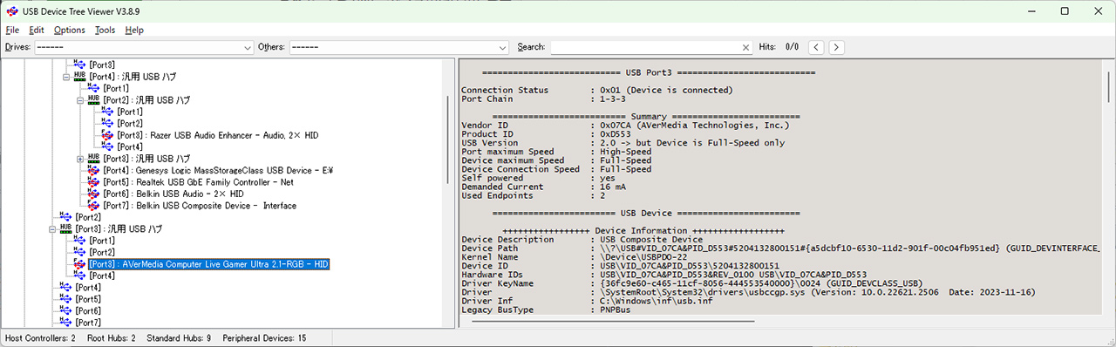Open the Tools menu
1116x347 pixels.
coord(105,30)
